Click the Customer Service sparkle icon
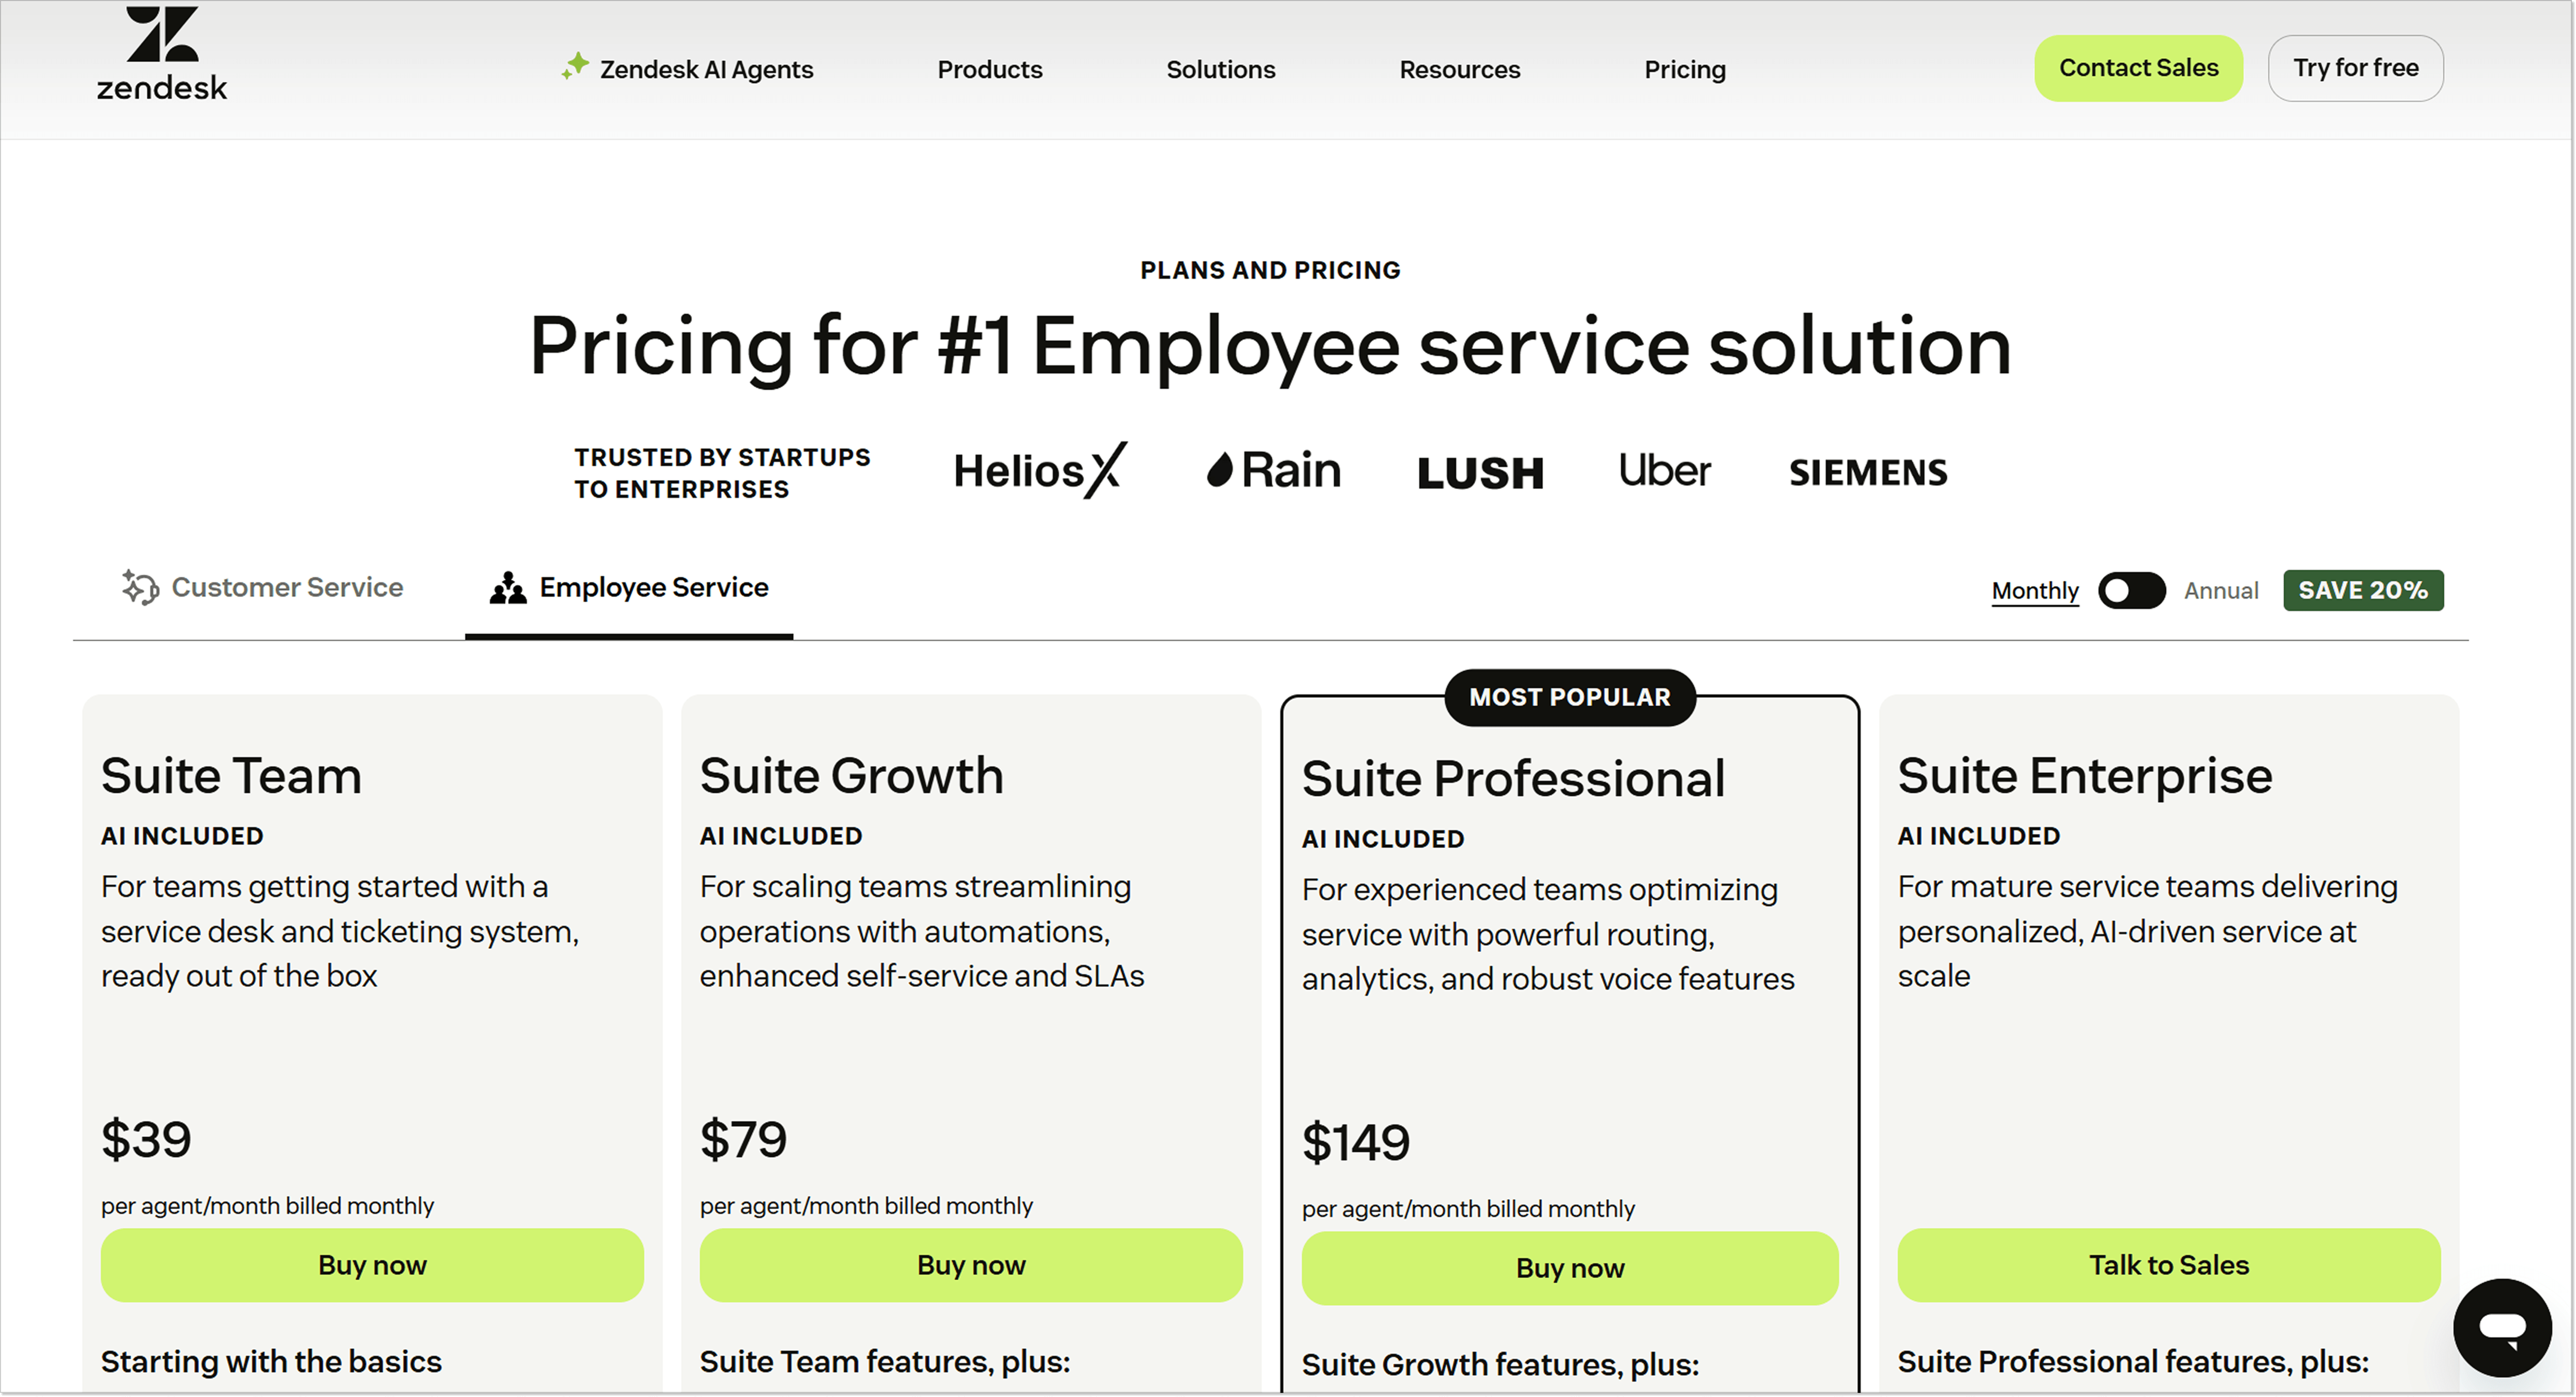The height and width of the screenshot is (1397, 2576). point(140,587)
